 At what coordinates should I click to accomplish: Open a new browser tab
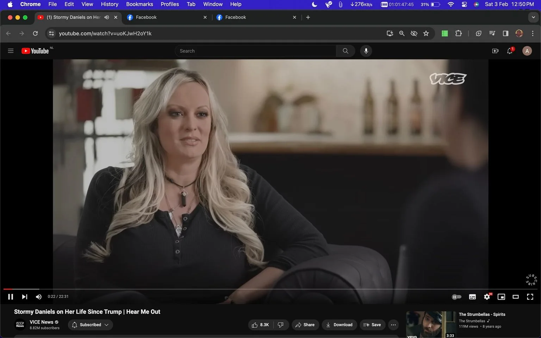[x=308, y=17]
